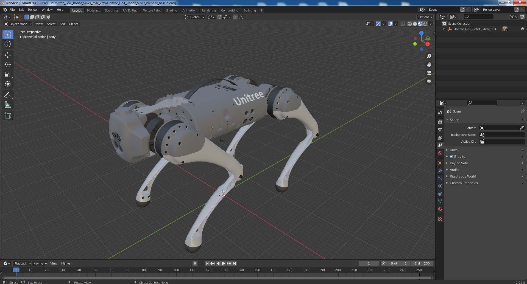Image resolution: width=527 pixels, height=284 pixels.
Task: Activate the Scale tool
Action: point(8,74)
